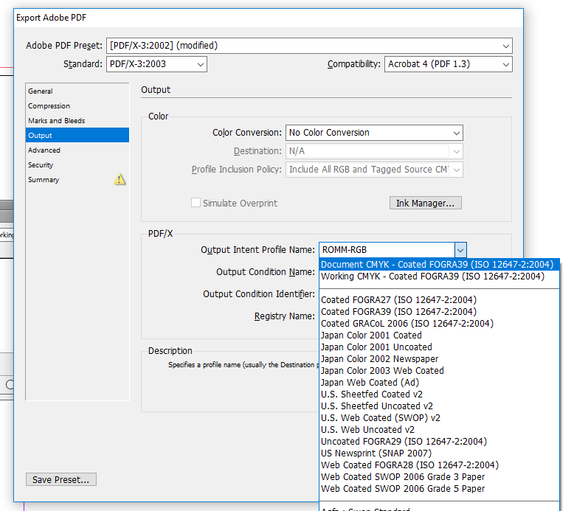The image size is (574, 511).
Task: Collapse the Output Intent Profile Name dropdown arrow
Action: click(x=460, y=250)
